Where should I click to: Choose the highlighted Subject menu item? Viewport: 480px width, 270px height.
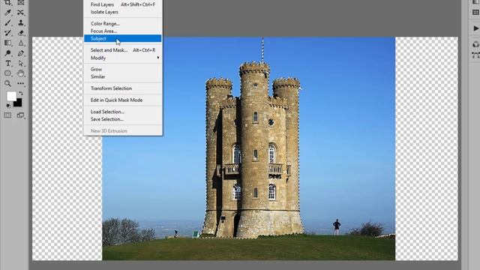click(123, 38)
